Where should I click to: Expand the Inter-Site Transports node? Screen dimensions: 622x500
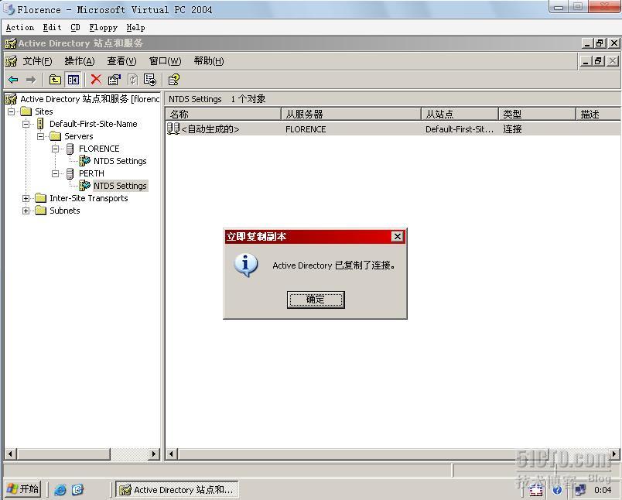pos(26,198)
